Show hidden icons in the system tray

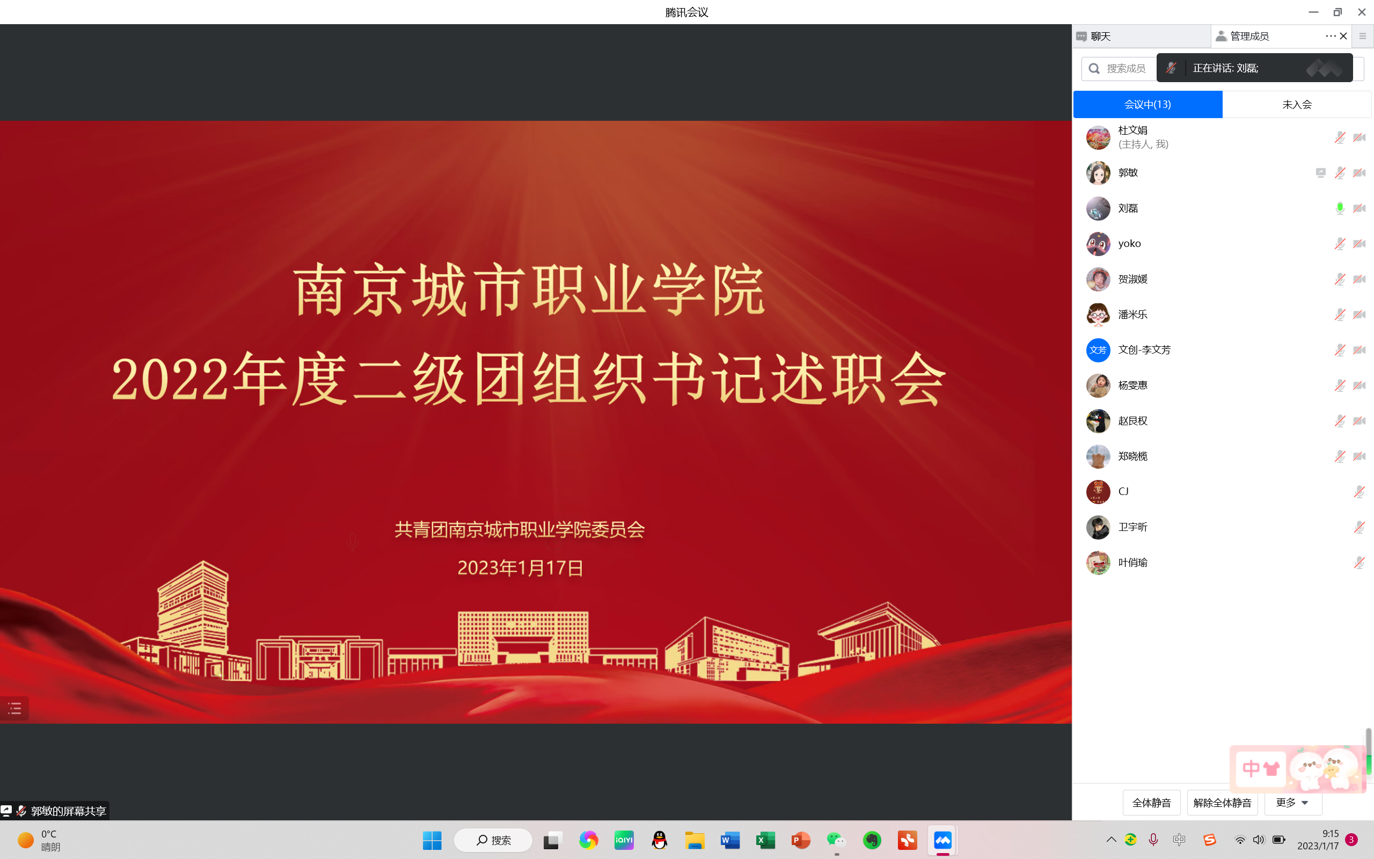(1111, 840)
